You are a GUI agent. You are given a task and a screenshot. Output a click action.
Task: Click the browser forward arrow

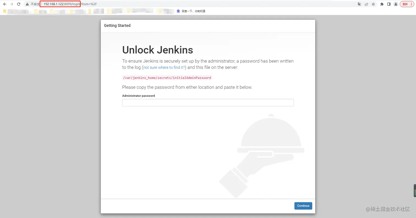[12, 4]
